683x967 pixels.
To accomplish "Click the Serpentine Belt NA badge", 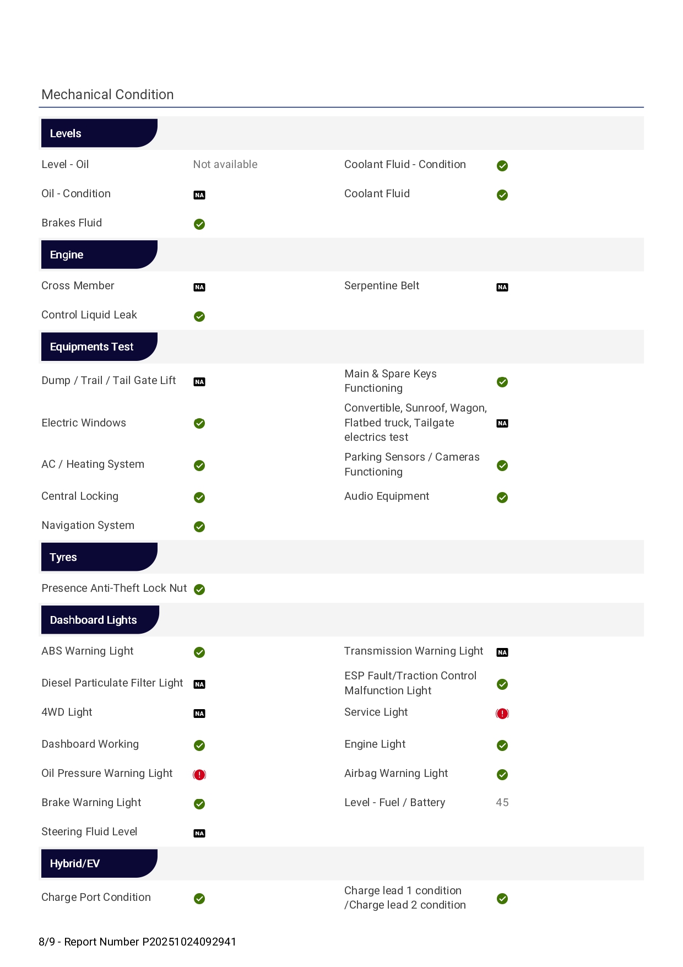I will click(x=502, y=287).
